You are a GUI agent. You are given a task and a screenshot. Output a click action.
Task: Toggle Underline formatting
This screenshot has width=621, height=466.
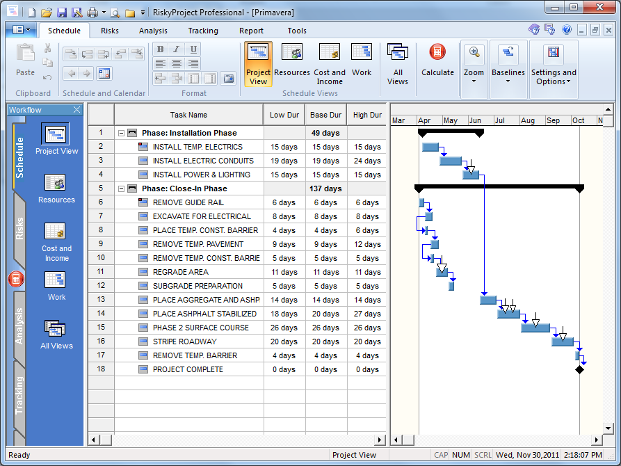tap(193, 49)
